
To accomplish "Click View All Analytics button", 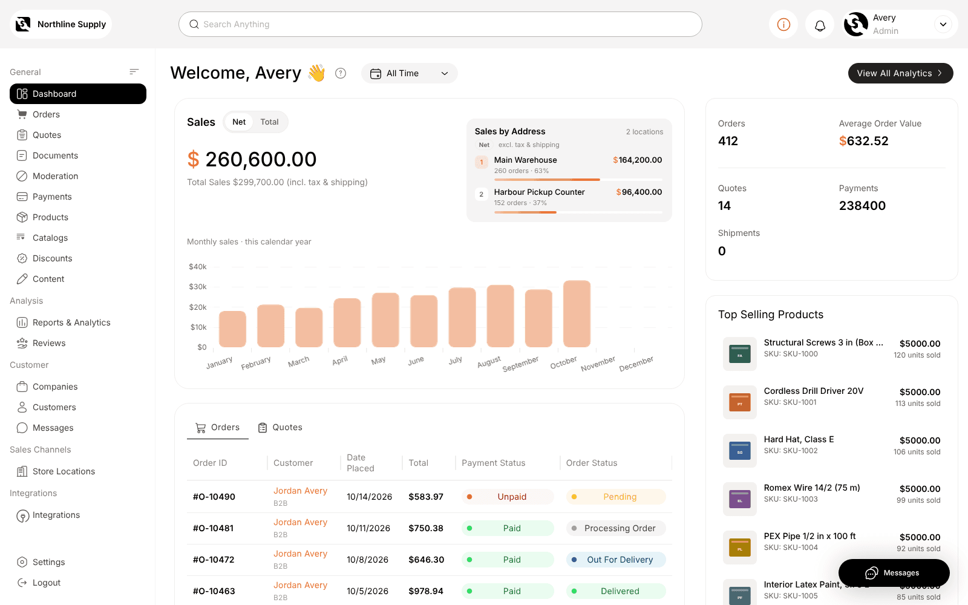I will tap(900, 73).
